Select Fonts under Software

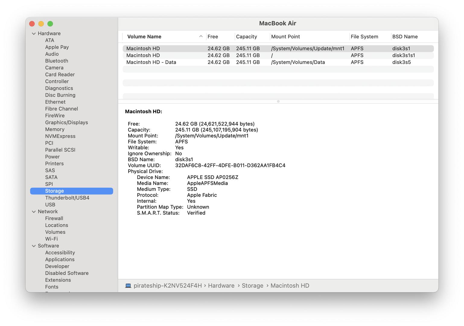coord(52,287)
